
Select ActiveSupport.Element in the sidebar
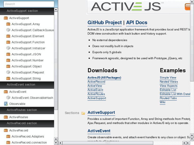(x=28, y=36)
